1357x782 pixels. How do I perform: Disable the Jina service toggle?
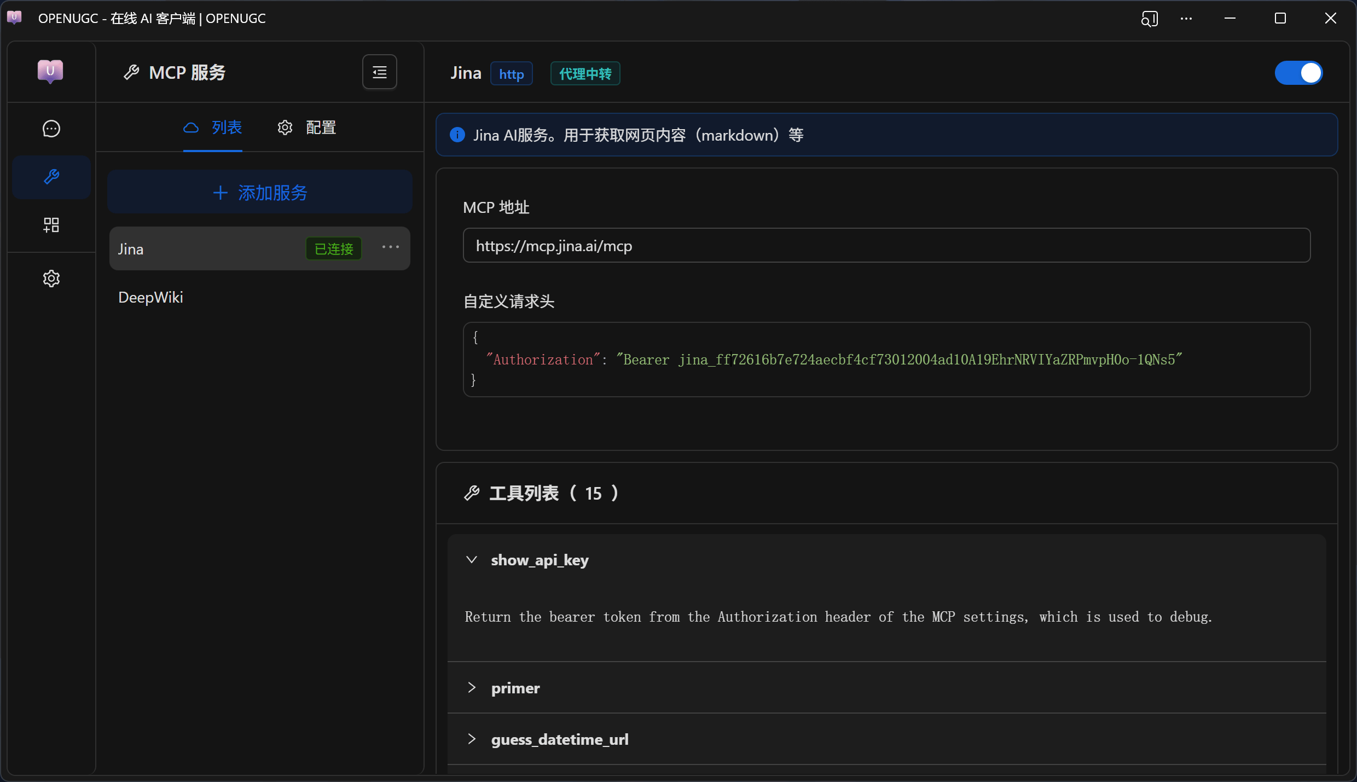(1298, 73)
